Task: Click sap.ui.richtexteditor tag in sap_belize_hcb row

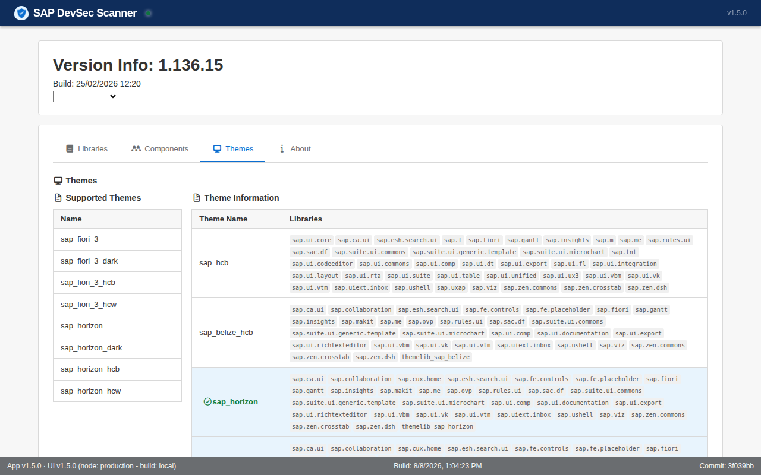Action: (x=329, y=346)
